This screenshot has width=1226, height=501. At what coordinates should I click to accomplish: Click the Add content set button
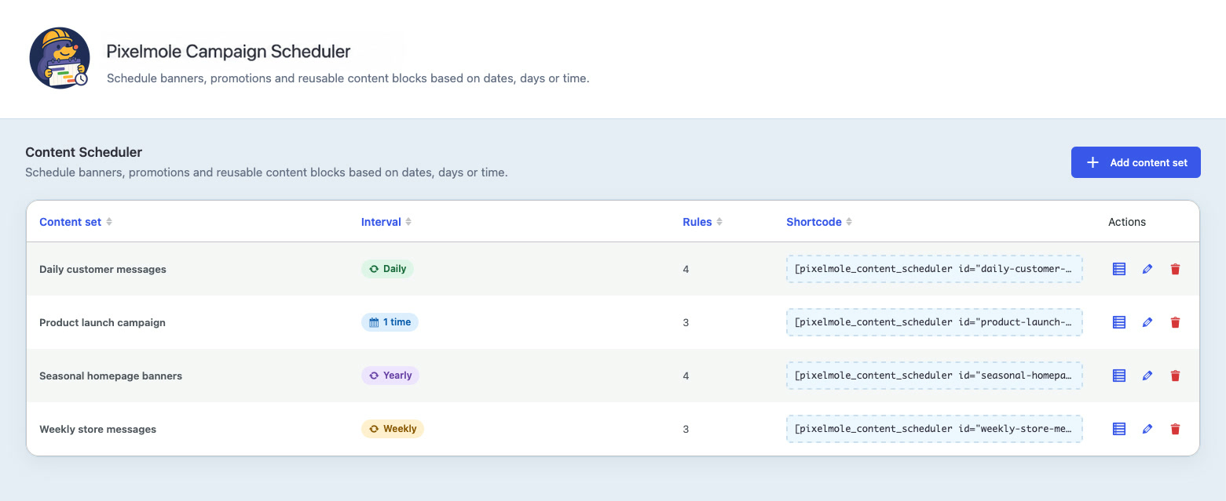(1136, 162)
